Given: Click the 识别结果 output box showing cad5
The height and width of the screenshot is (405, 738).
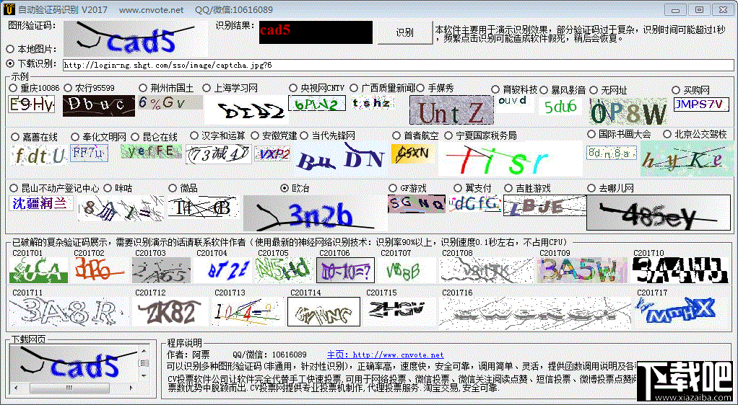Looking at the screenshot, I should (316, 32).
